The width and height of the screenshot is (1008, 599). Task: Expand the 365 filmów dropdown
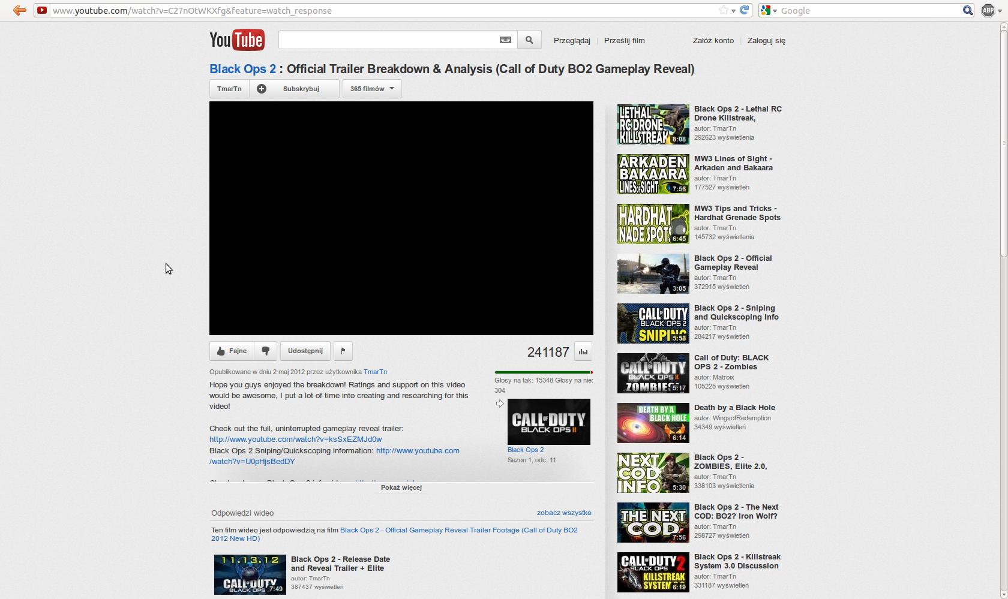372,89
